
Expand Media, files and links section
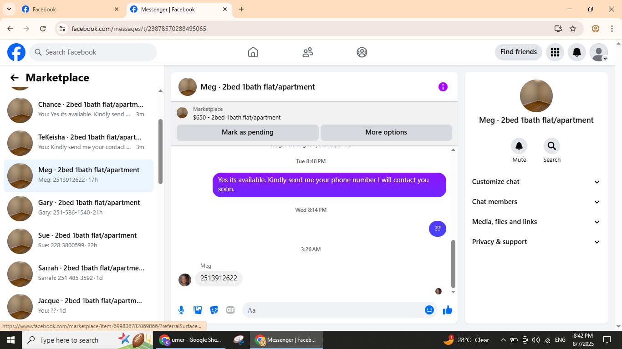click(x=536, y=222)
